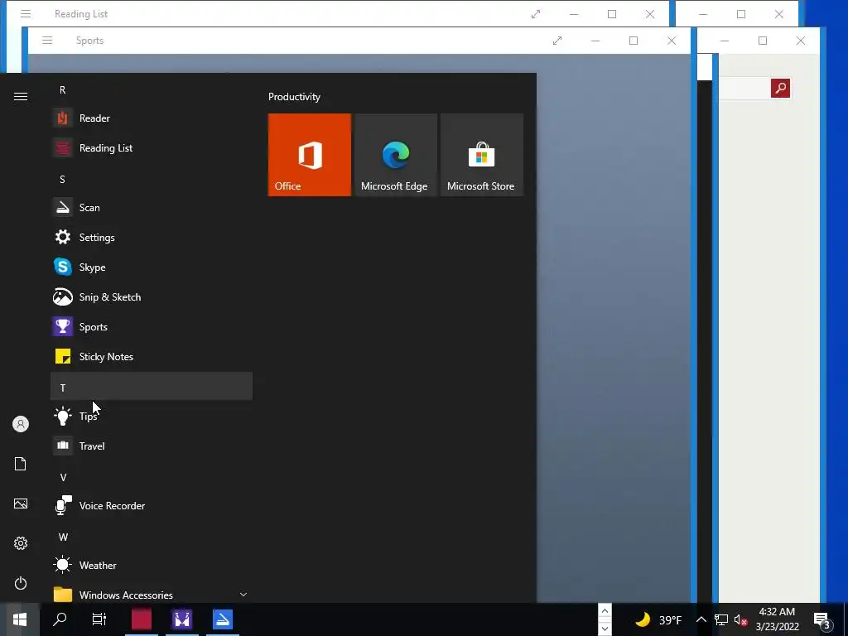The height and width of the screenshot is (636, 848).
Task: Click the Productivity group title
Action: (x=294, y=97)
